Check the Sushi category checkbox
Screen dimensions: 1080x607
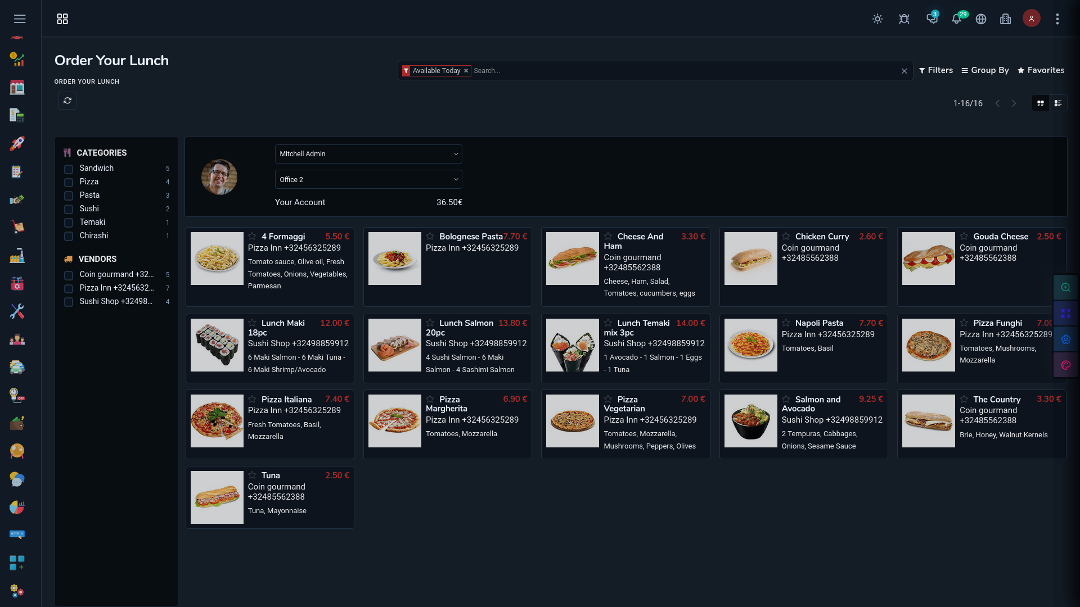click(69, 209)
